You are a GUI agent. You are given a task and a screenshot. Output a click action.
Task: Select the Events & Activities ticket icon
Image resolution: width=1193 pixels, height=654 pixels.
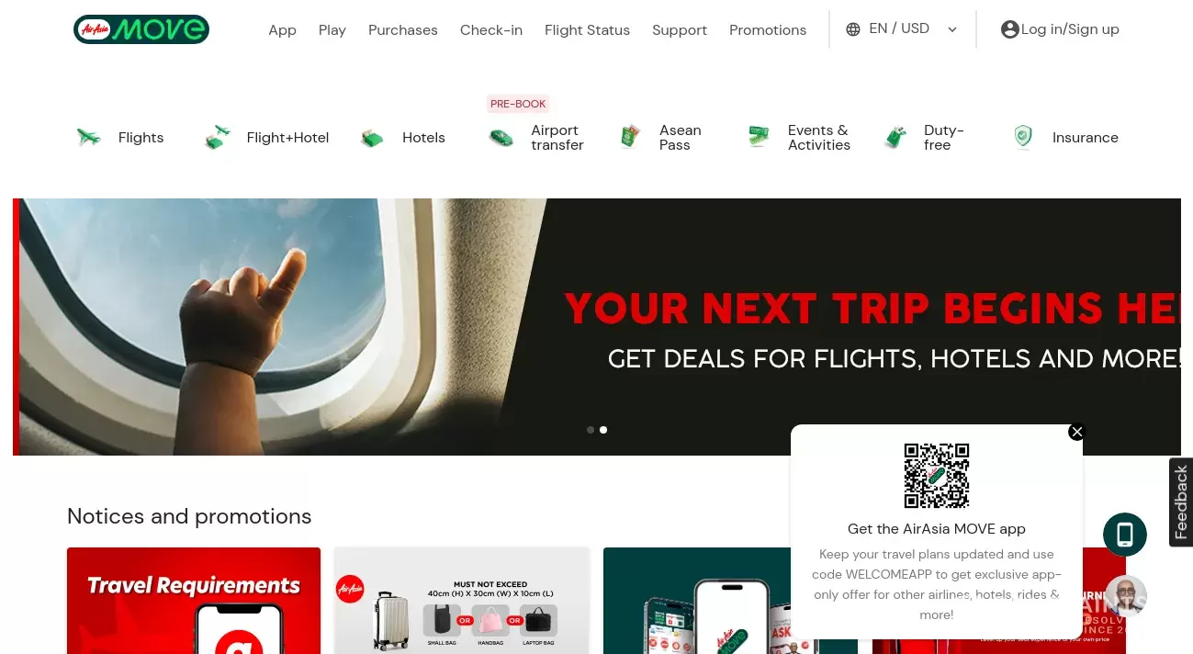[x=759, y=137]
